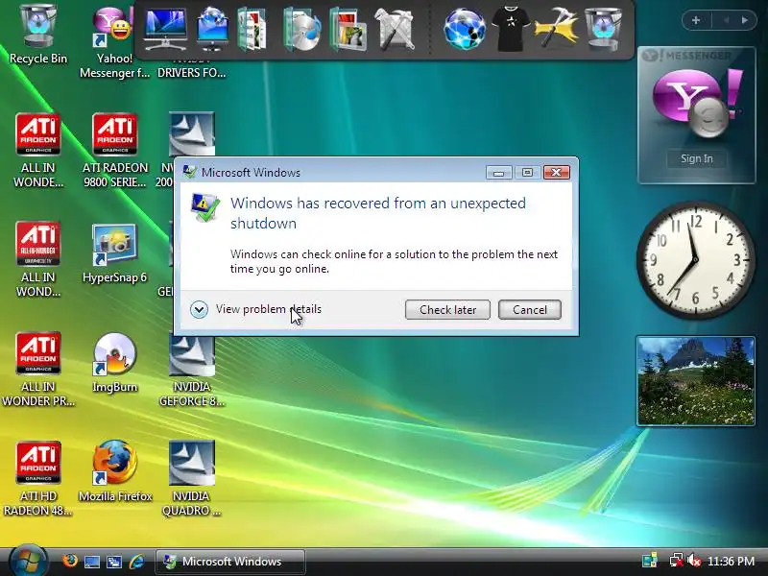The image size is (768, 576).
Task: Click Show Desktop quick launch icon
Action: 91,562
